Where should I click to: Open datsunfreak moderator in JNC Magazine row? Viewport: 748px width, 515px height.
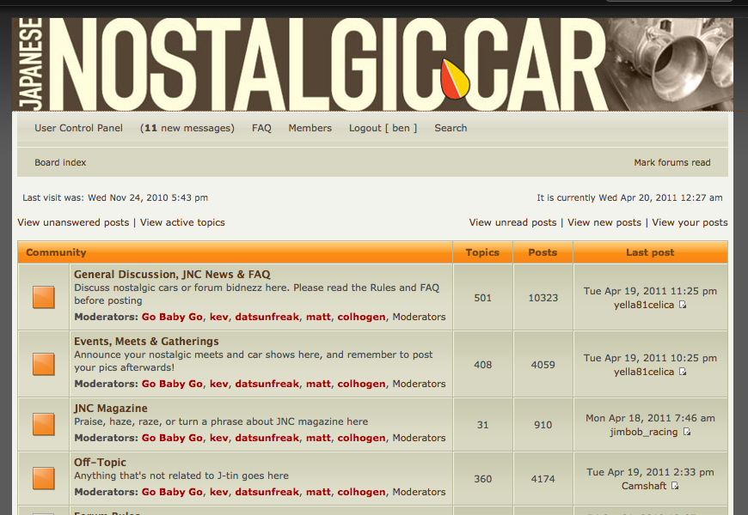[267, 438]
